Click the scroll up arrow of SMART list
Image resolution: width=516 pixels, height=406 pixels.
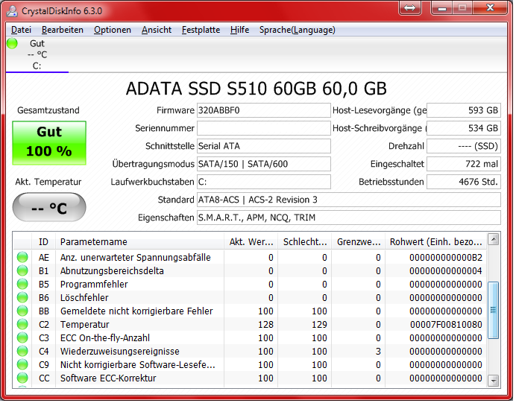pyautogui.click(x=493, y=239)
